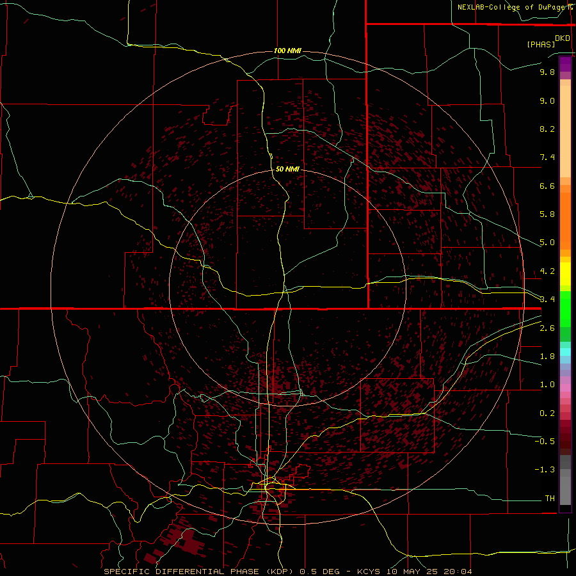
Task: Click the 5.8 scale value
Action: pyautogui.click(x=547, y=214)
